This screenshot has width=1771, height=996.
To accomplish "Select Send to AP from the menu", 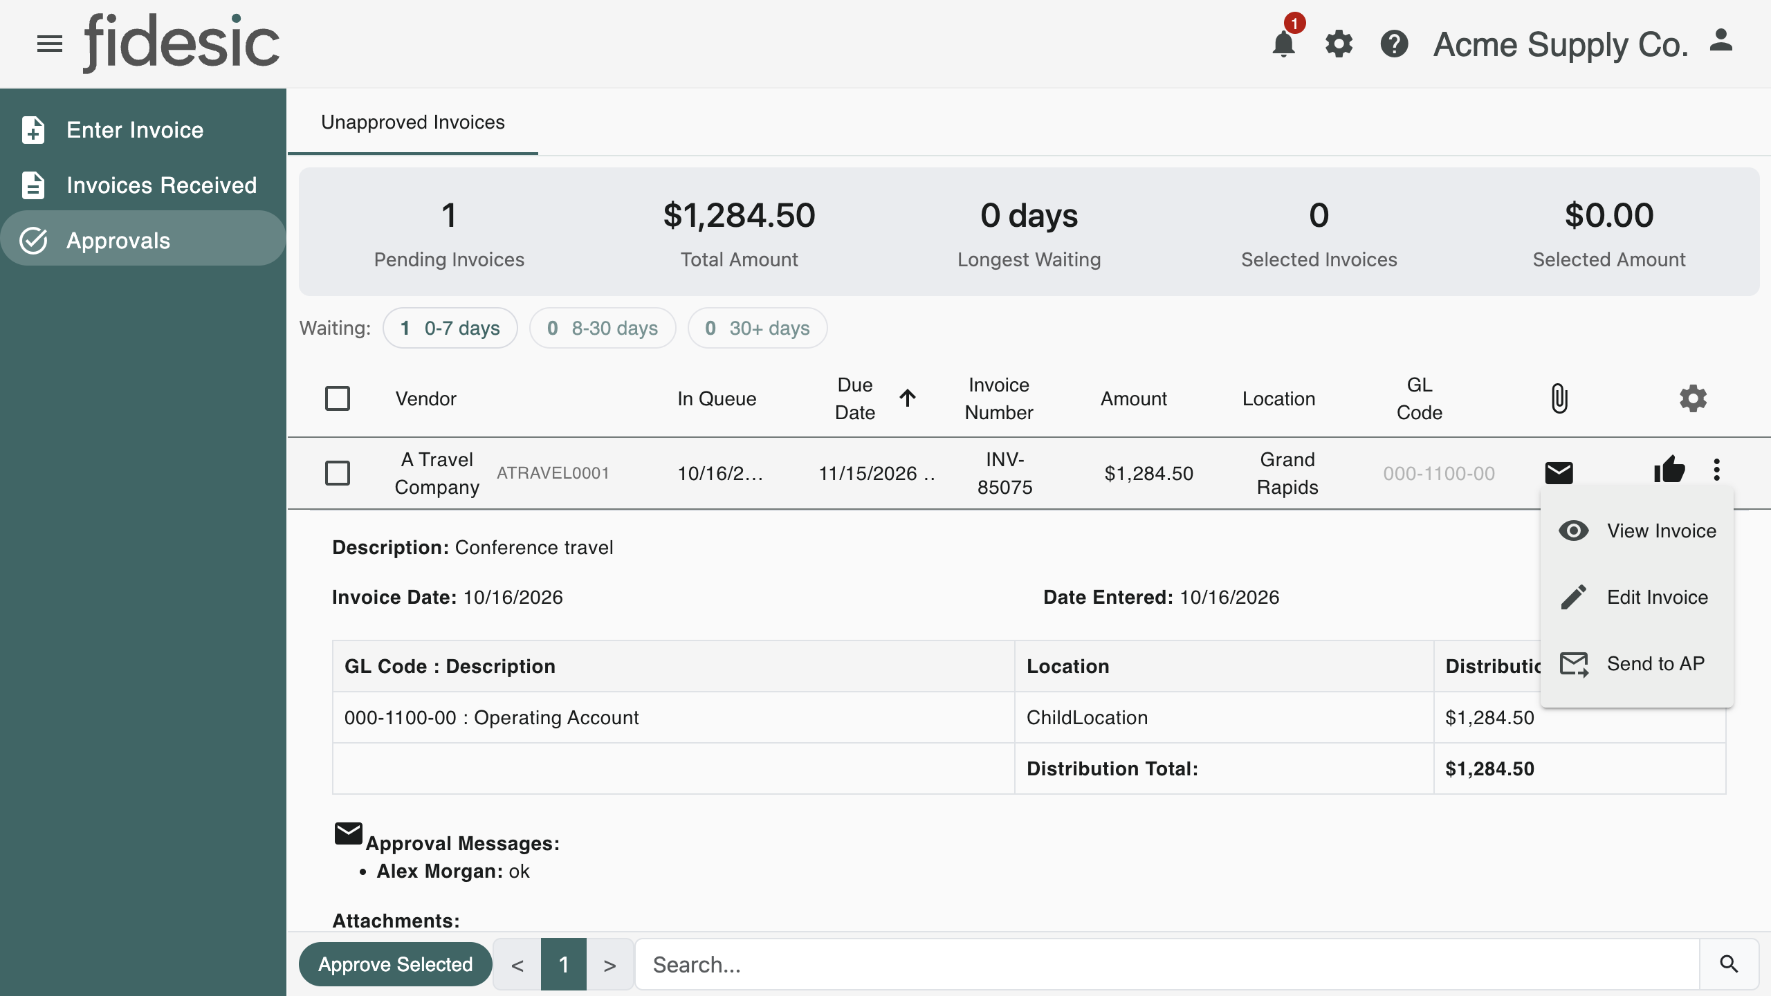I will point(1637,663).
